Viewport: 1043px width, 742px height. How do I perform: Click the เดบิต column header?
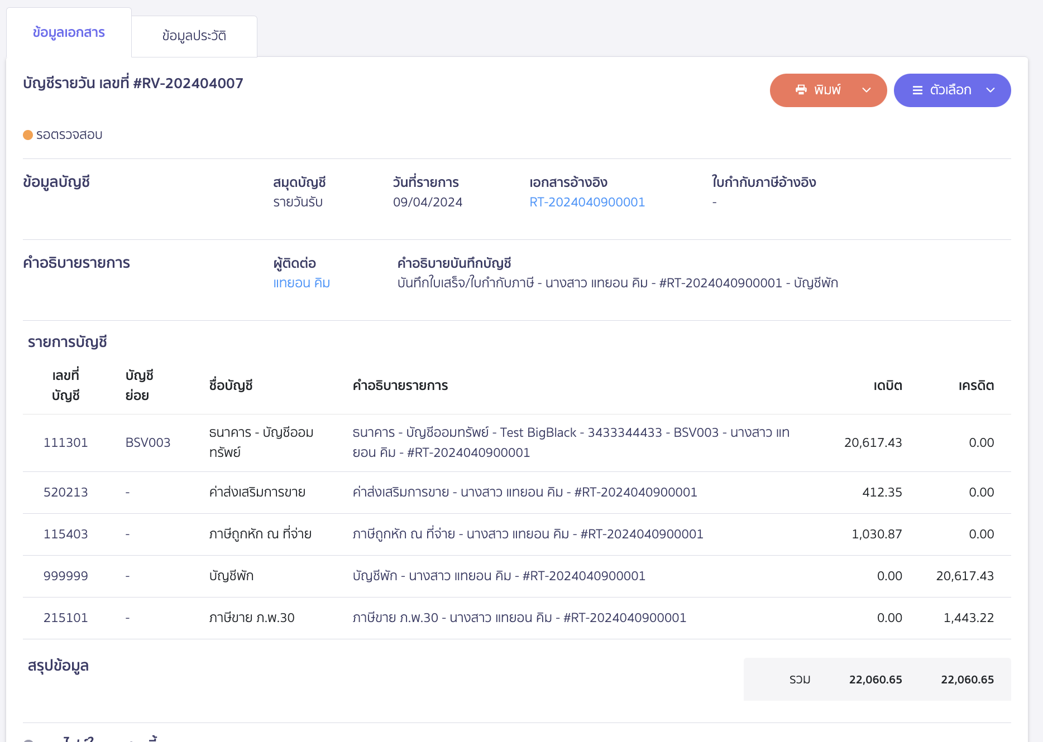(888, 386)
